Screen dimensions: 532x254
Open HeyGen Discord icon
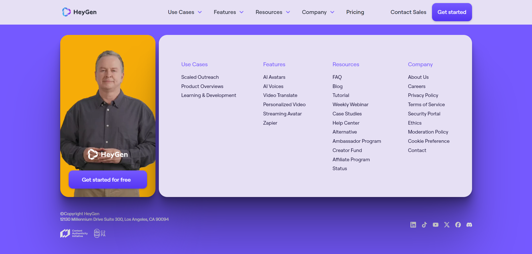click(469, 225)
